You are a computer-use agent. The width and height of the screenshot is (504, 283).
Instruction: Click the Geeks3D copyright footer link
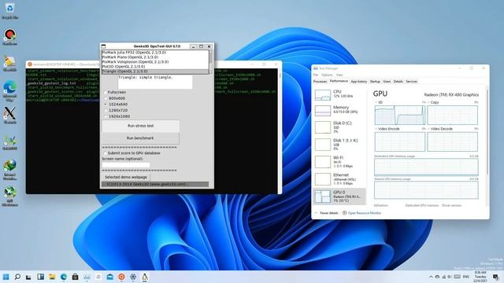pyautogui.click(x=155, y=185)
